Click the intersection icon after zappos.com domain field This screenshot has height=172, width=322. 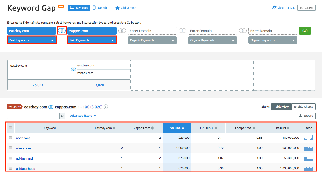tap(122, 31)
